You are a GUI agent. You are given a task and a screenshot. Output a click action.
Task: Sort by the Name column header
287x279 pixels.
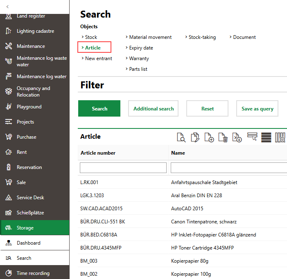[178, 153]
